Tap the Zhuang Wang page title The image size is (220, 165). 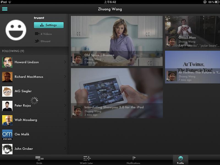(110, 9)
